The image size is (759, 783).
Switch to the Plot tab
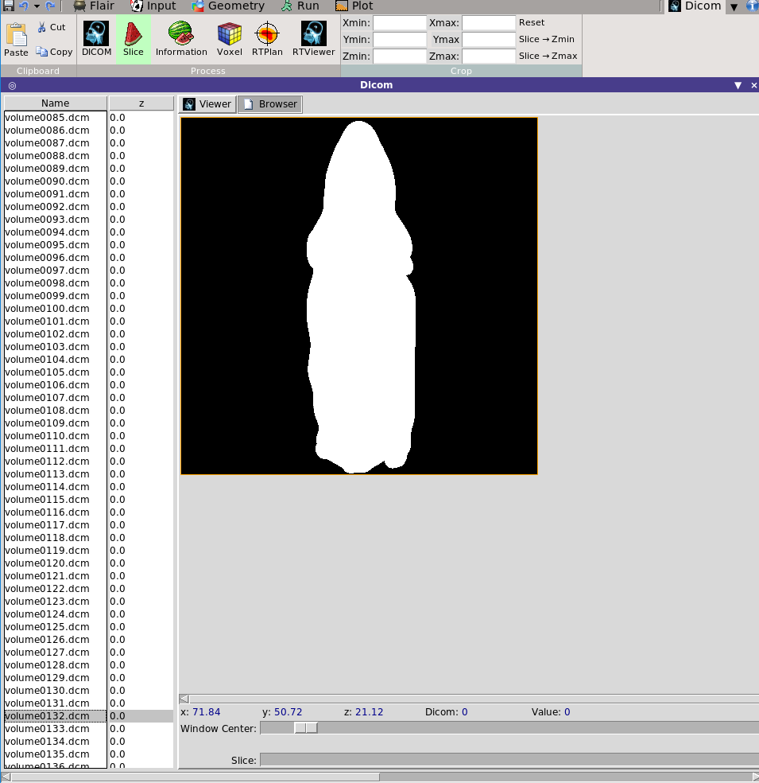click(x=354, y=6)
